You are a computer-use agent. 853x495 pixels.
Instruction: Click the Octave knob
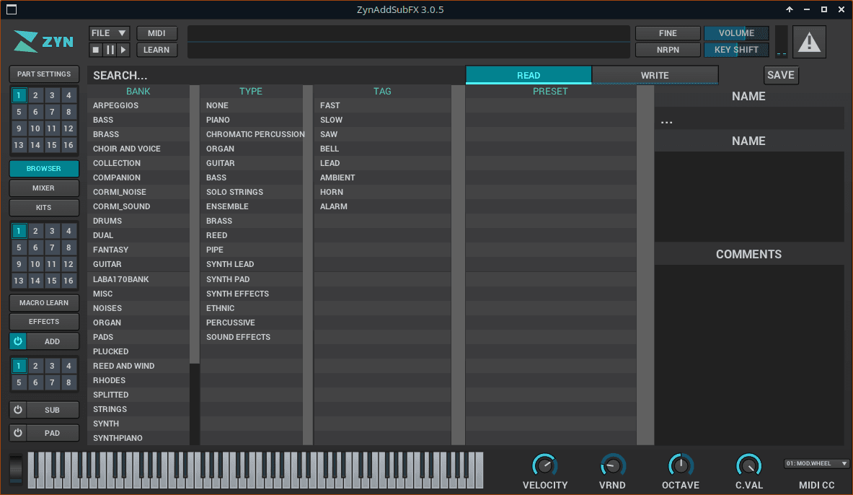pos(680,465)
